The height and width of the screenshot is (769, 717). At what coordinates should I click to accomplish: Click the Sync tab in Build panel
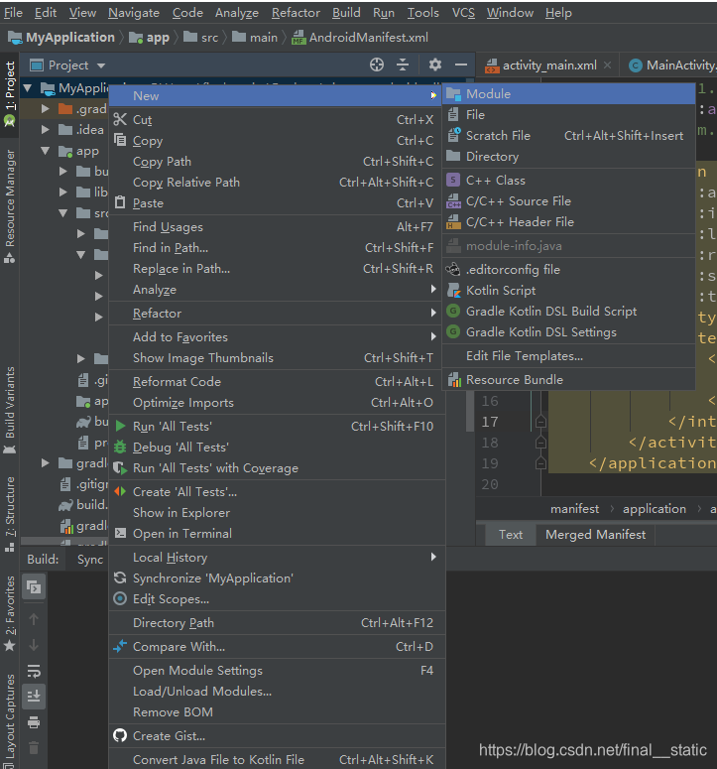coord(90,560)
